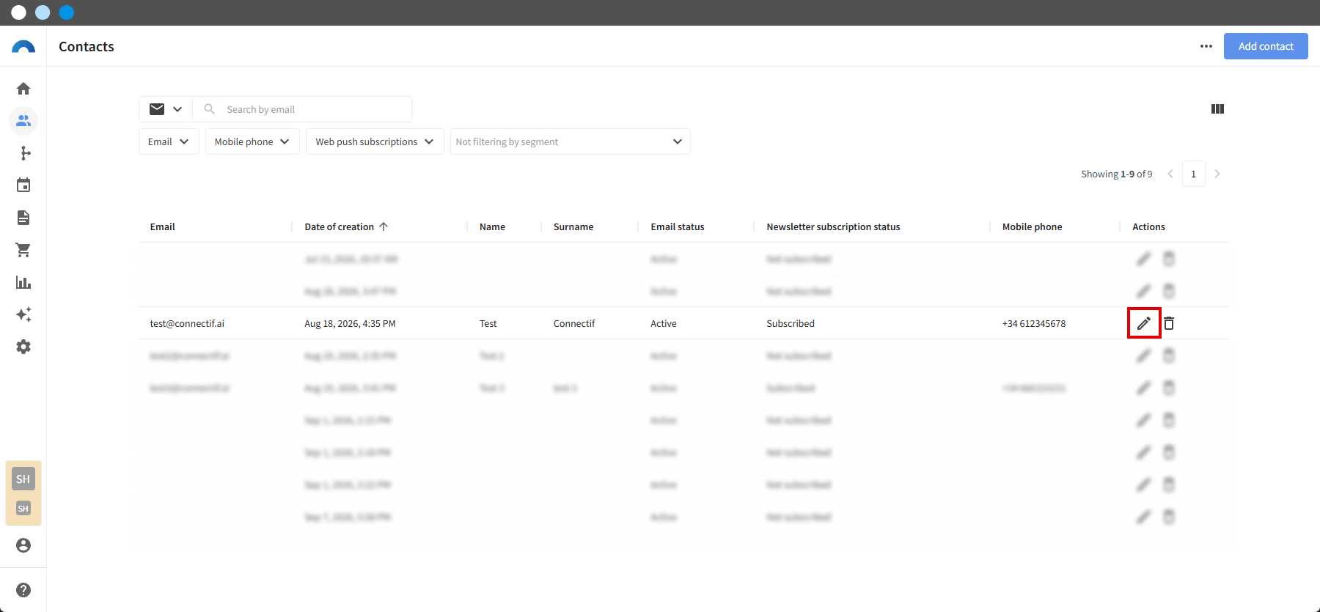Edit the contact created Jul 23, 2026

[x=1144, y=259]
